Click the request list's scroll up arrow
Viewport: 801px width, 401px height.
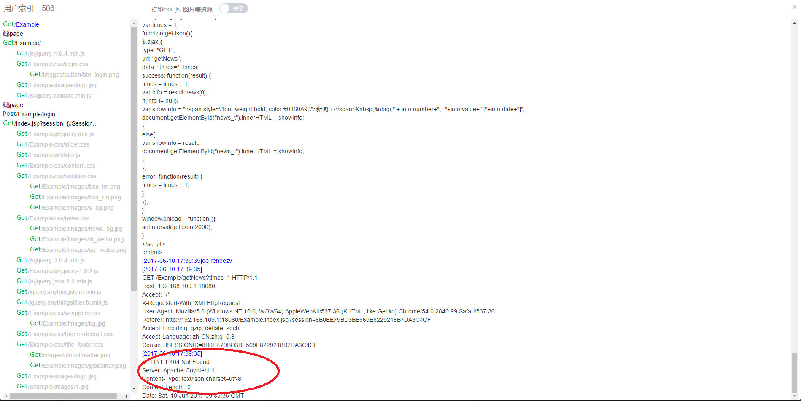[134, 24]
